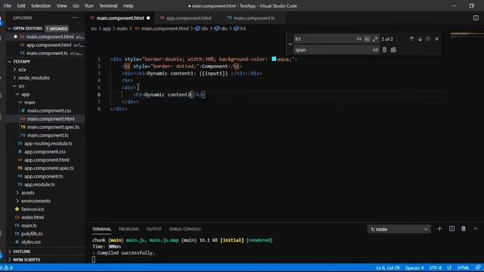The height and width of the screenshot is (272, 484).
Task: Open the Go menu
Action: tap(76, 5)
